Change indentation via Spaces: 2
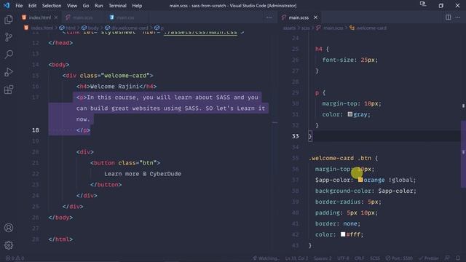 [x=322, y=258]
